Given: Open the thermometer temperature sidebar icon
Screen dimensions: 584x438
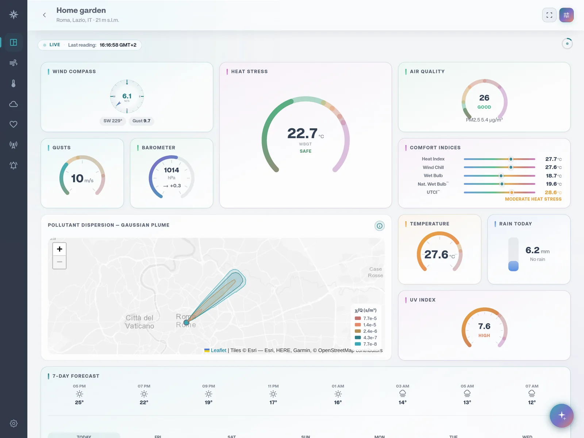Looking at the screenshot, I should 14,83.
